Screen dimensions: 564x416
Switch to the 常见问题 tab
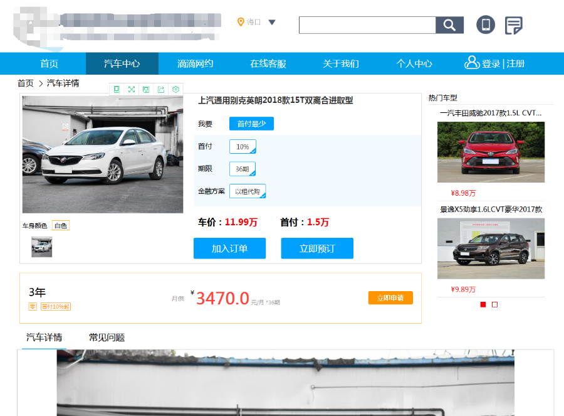[x=107, y=338]
